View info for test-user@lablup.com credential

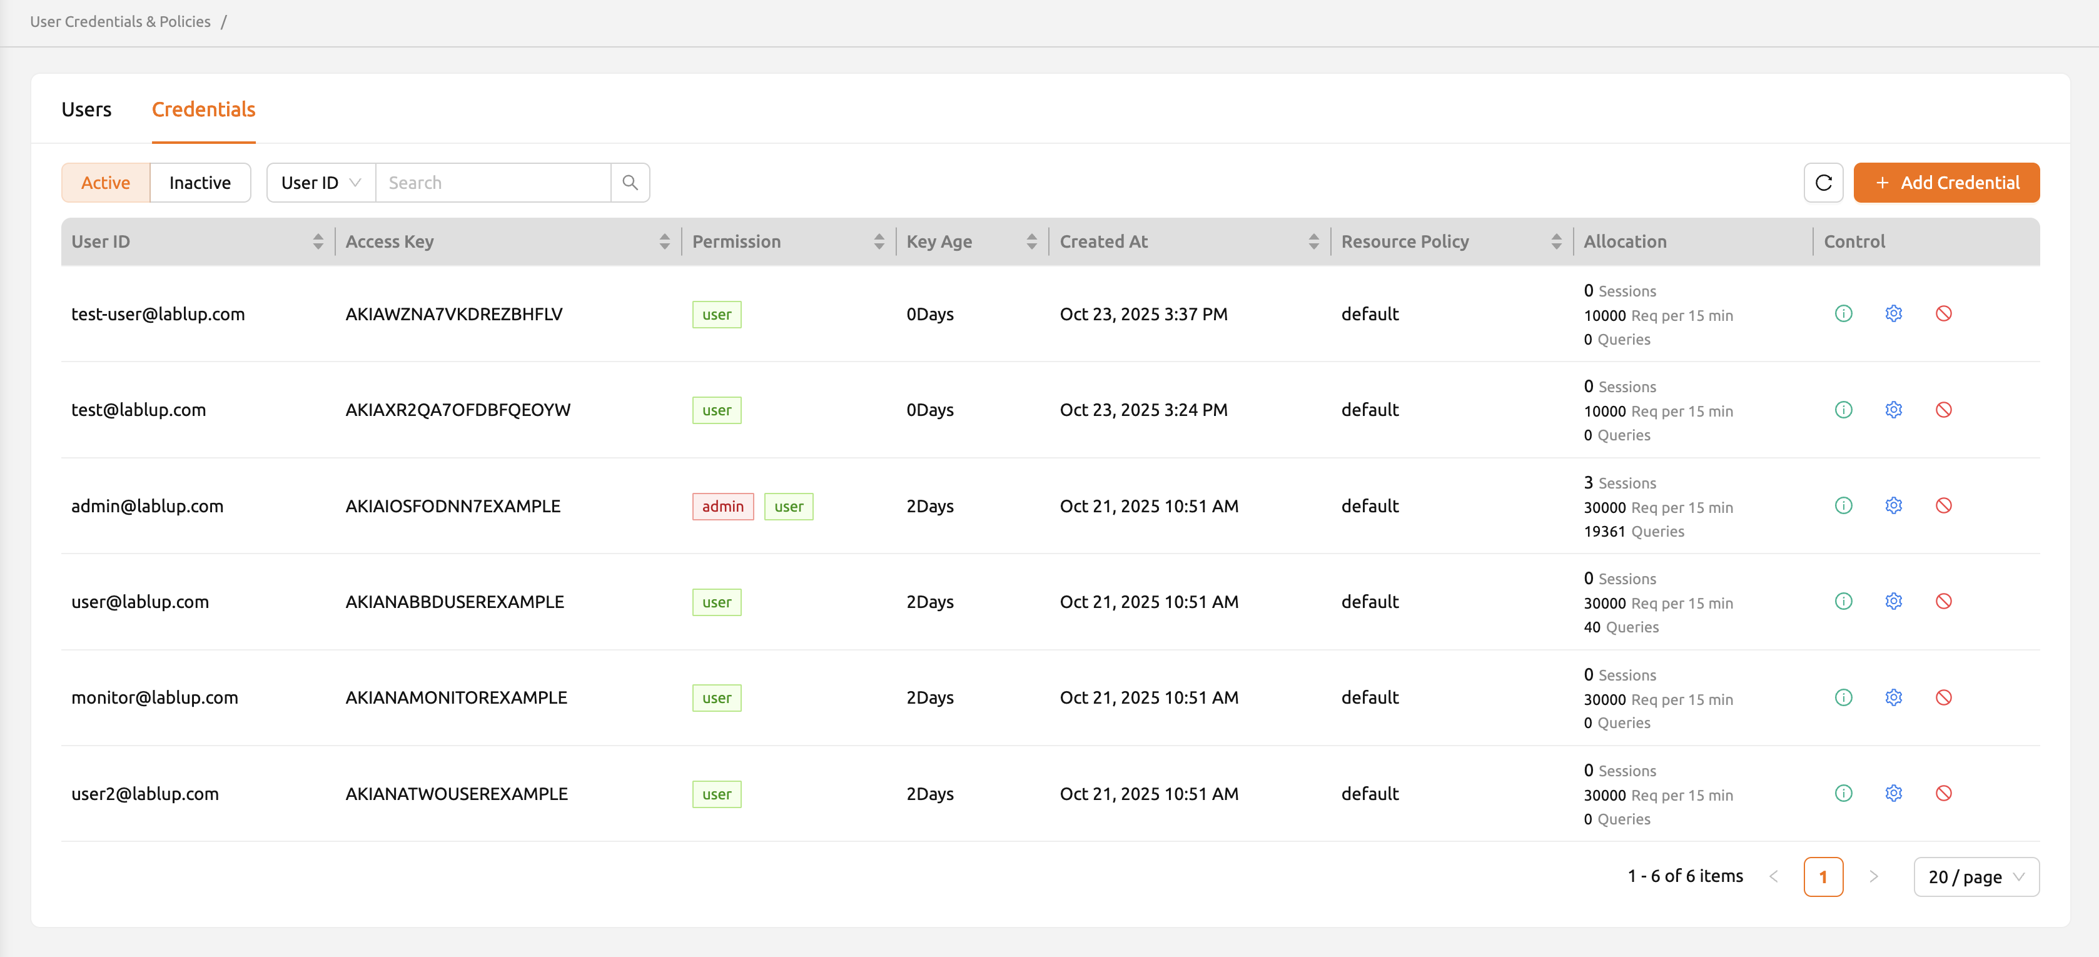1843,314
